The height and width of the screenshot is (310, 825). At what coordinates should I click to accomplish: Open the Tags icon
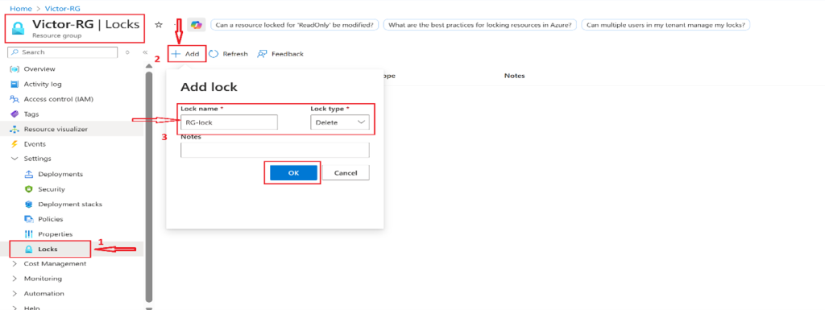pyautogui.click(x=15, y=114)
